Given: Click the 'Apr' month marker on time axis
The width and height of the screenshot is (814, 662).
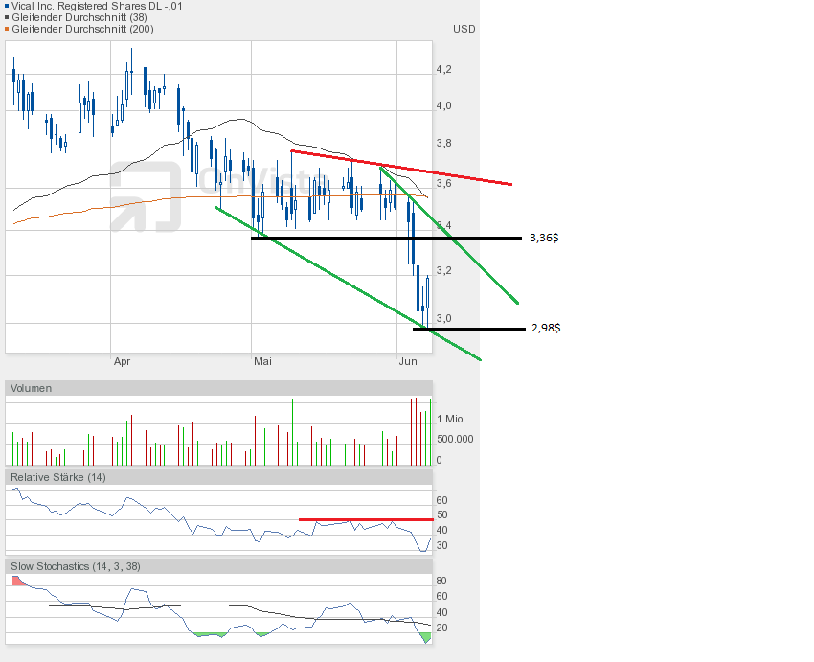Looking at the screenshot, I should coord(122,361).
